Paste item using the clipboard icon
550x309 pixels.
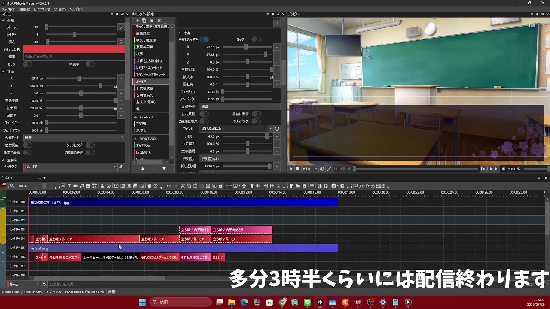tap(196, 186)
